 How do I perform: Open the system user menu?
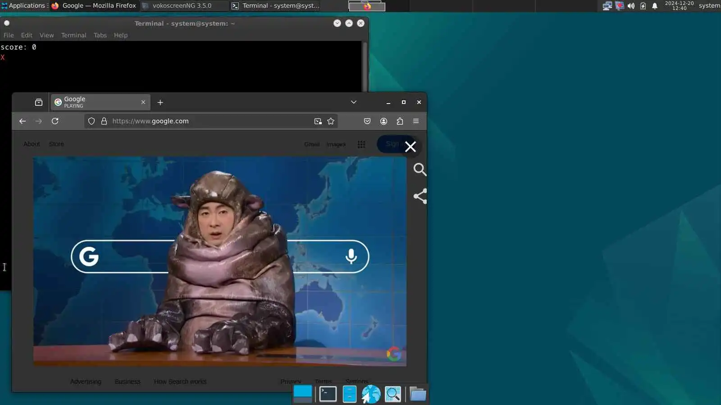tap(709, 6)
